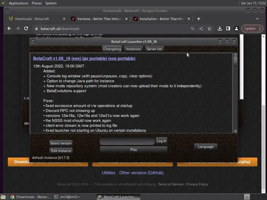Open Chrome downloads icon
Screen dimensions: 267x200
(x=220, y=29)
